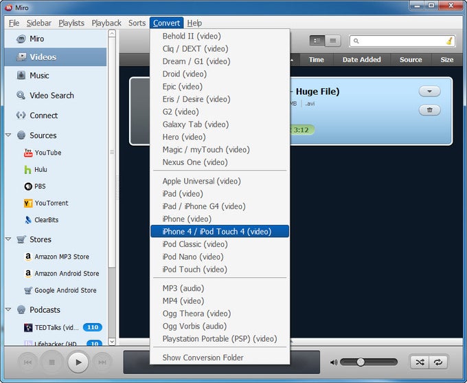This screenshot has height=383, width=467.
Task: Select Playstation Portable (PSP) (video)
Action: pyautogui.click(x=220, y=339)
